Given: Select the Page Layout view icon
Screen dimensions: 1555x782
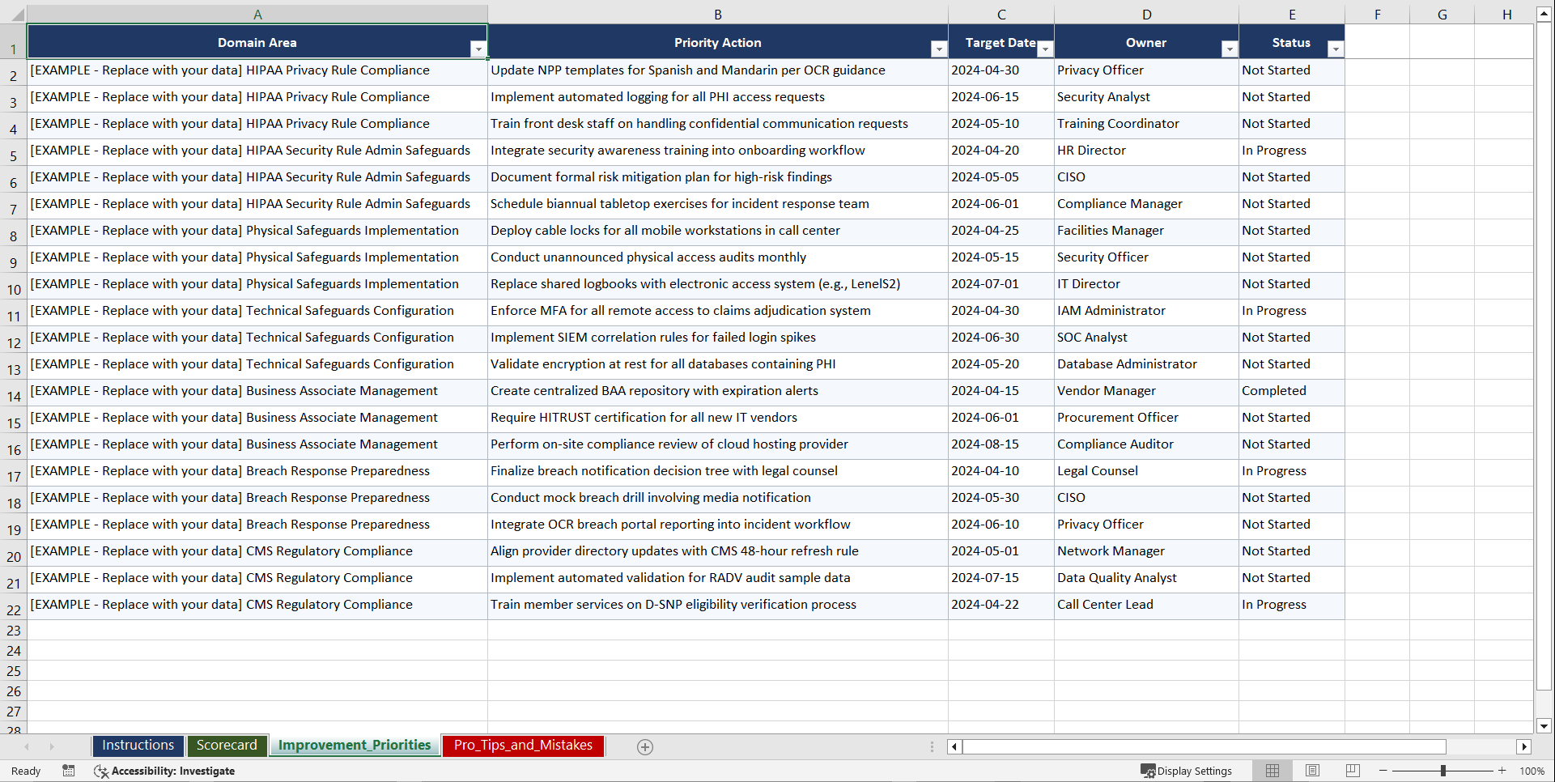Looking at the screenshot, I should [x=1312, y=771].
